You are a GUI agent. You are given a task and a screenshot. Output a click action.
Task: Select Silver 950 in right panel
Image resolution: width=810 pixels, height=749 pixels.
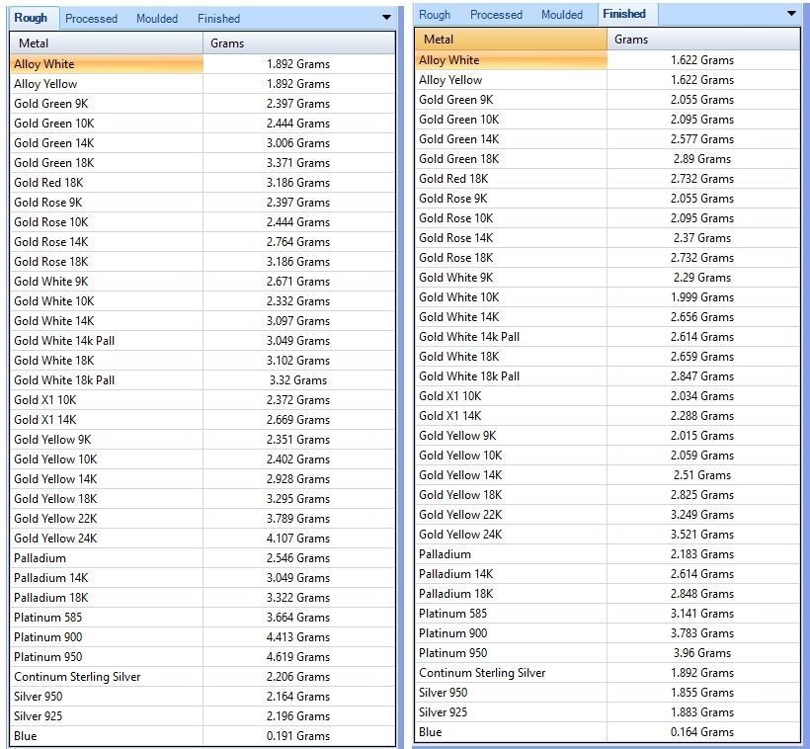[x=607, y=692]
